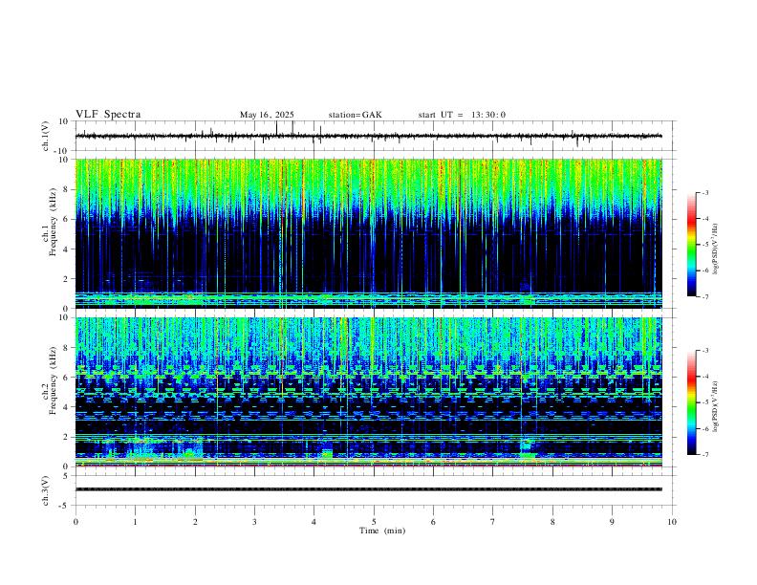This screenshot has width=757, height=585.
Task: Click the time axis tick label "8"
Action: pyautogui.click(x=552, y=522)
